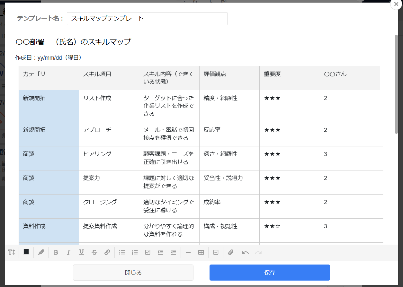Click the 保存 button
Screen dimensions: 403x287
coord(270,273)
